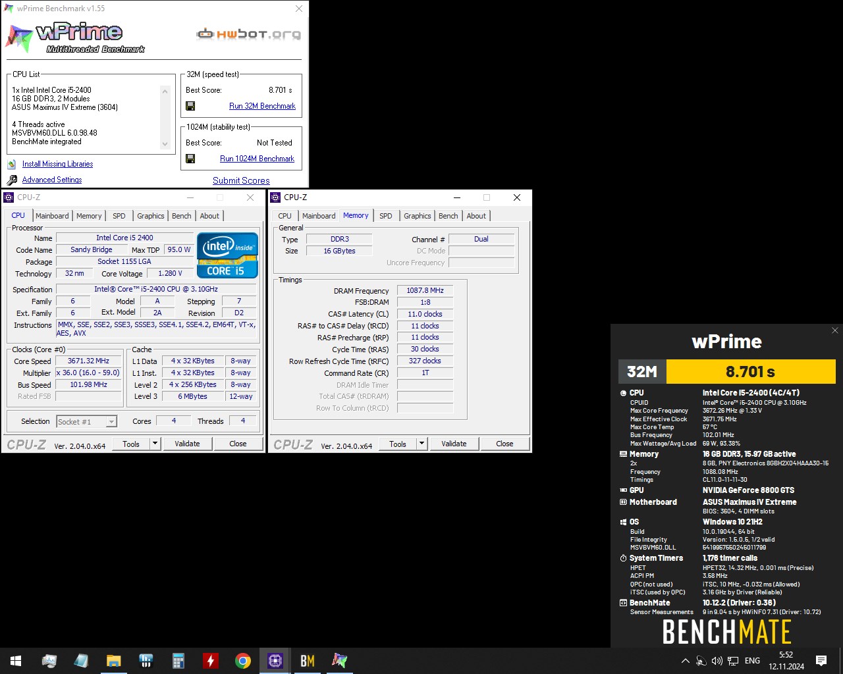
Task: Open the notification center icon
Action: (x=821, y=661)
